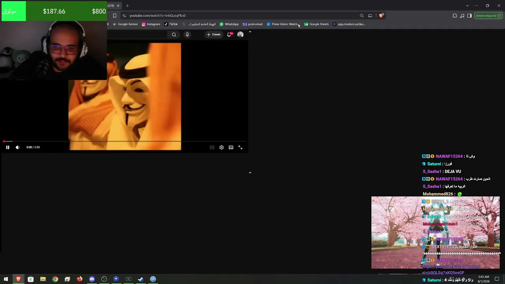Toggle closed captions on the video
Screen dimensions: 505x284
[x=212, y=148]
